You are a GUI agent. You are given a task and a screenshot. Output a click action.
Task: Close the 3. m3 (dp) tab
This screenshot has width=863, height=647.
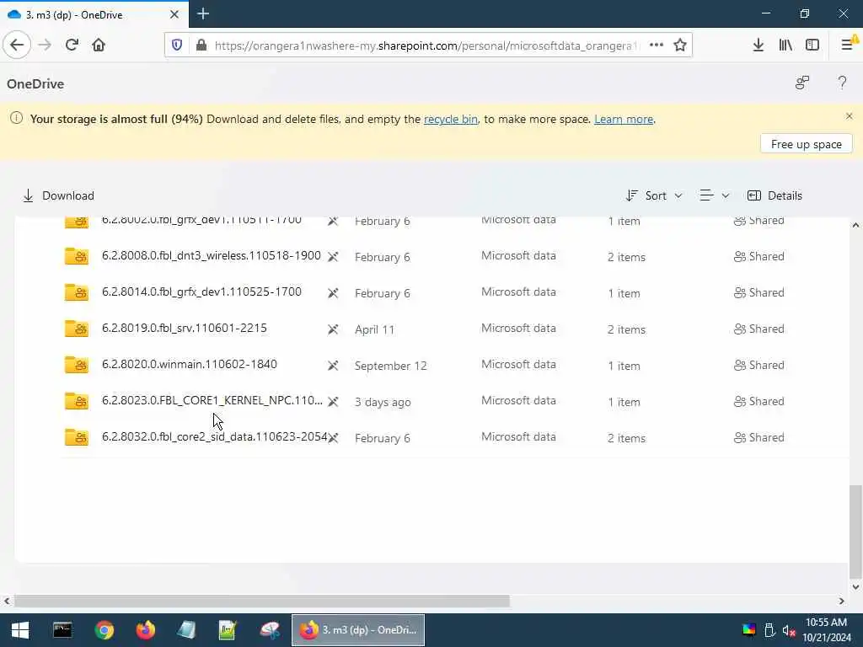click(174, 14)
